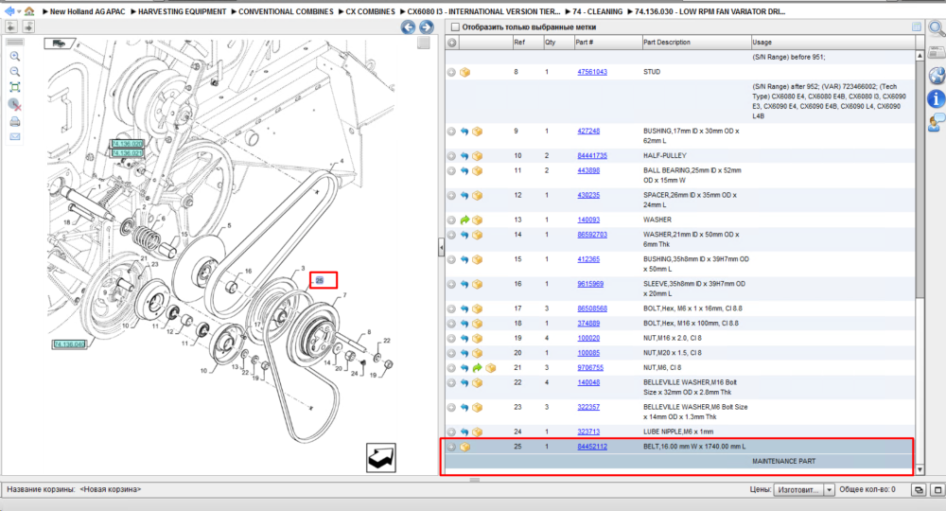
Task: Open column chooser icon above table
Action: (x=917, y=27)
